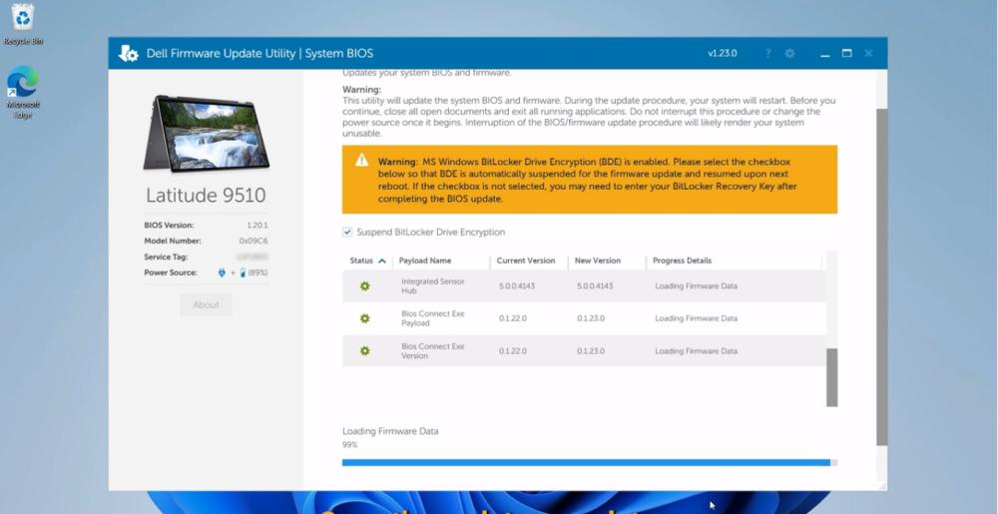Click the Power Source label

(x=171, y=272)
